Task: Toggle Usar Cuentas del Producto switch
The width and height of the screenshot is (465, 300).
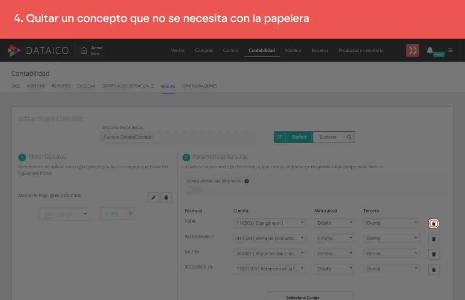Action: pyautogui.click(x=193, y=190)
